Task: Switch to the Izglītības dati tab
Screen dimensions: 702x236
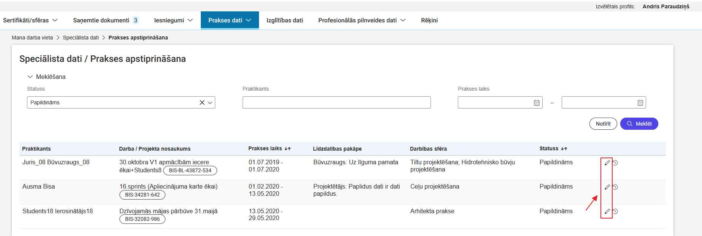Action: (x=284, y=20)
